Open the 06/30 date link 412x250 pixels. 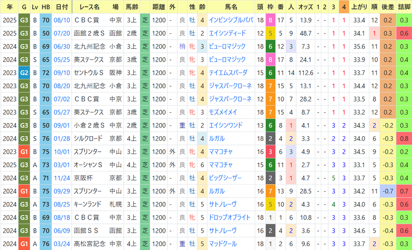click(x=62, y=47)
